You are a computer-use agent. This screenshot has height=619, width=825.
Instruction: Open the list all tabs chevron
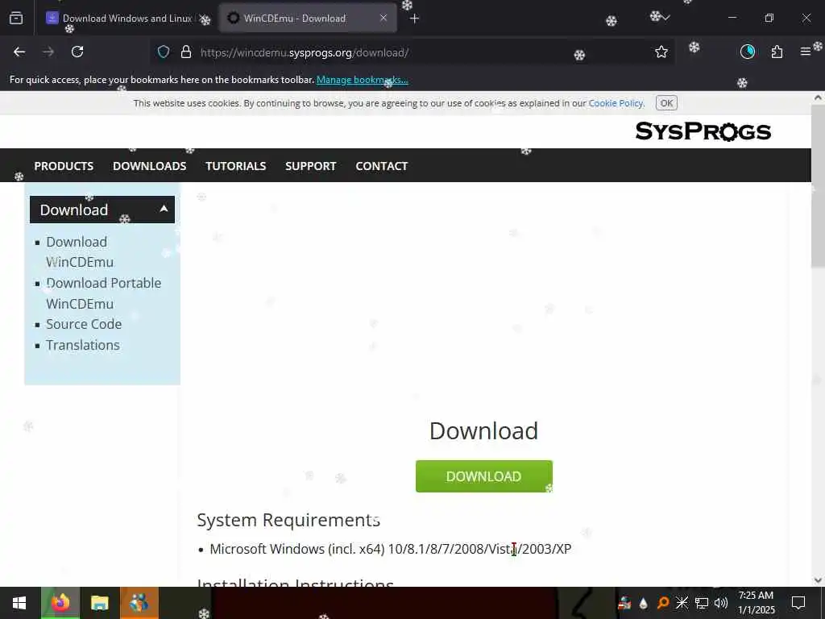[666, 18]
